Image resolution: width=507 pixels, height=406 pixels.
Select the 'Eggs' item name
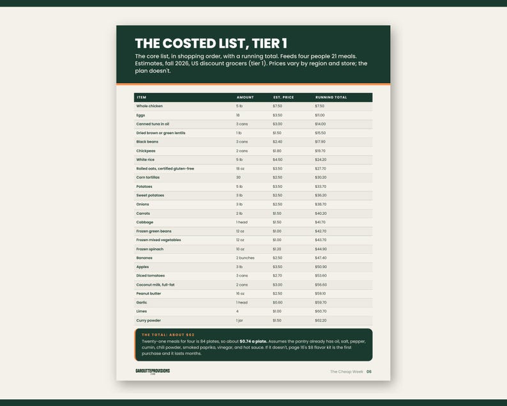tap(140, 115)
